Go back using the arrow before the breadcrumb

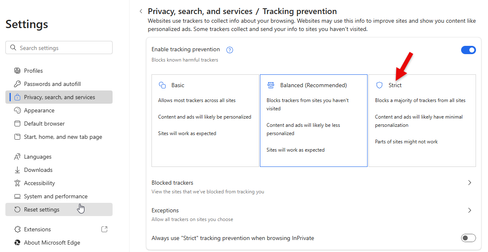tap(141, 11)
